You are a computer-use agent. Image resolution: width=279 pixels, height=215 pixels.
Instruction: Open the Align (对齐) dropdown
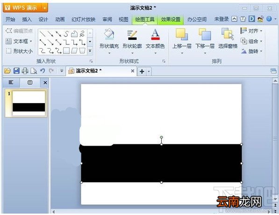click(251, 31)
